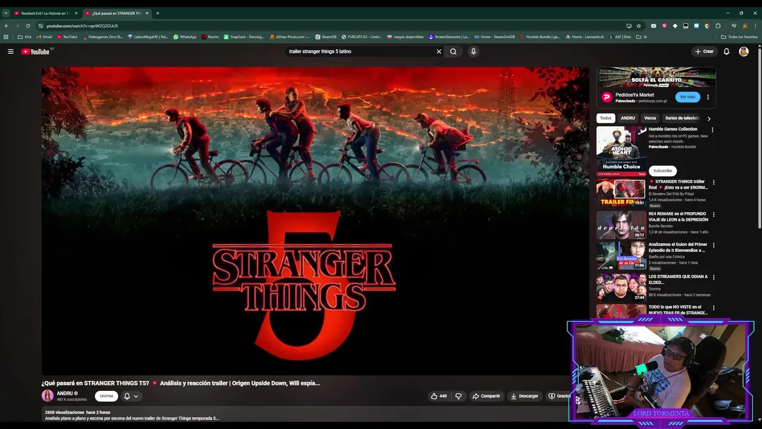Open the ANDRU channel name link
Viewport: 762px width, 429px height.
coord(65,393)
